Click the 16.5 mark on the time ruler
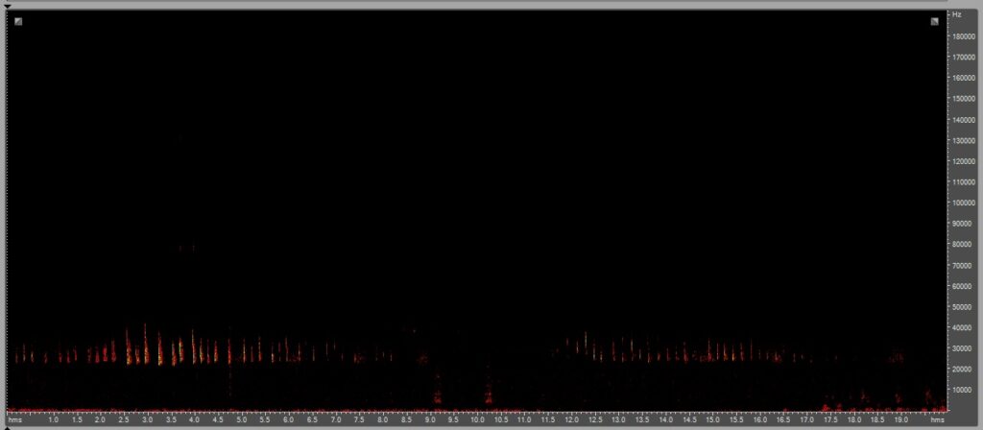Viewport: 983px width, 430px height. (x=783, y=419)
